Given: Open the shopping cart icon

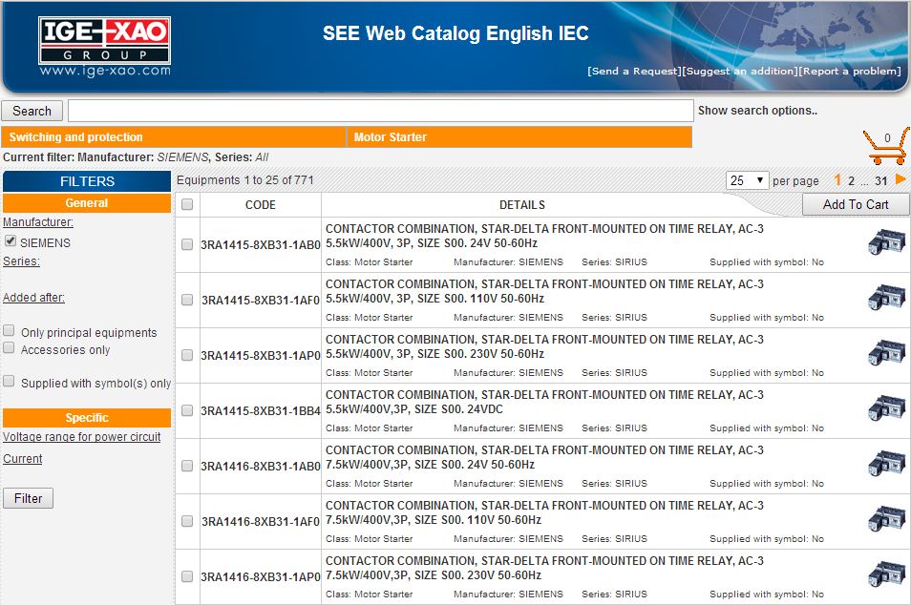Looking at the screenshot, I should point(885,146).
